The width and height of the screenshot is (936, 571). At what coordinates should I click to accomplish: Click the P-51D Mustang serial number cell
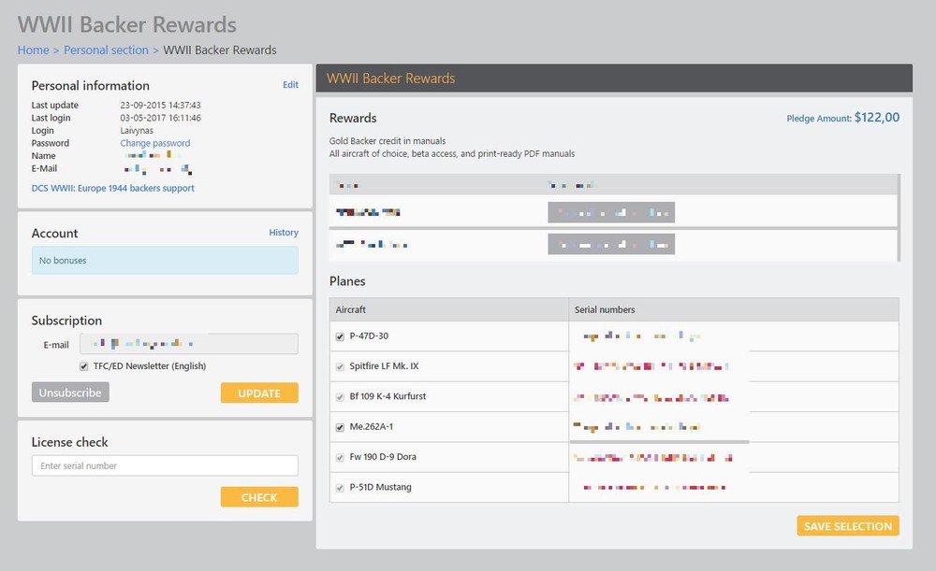pos(734,488)
